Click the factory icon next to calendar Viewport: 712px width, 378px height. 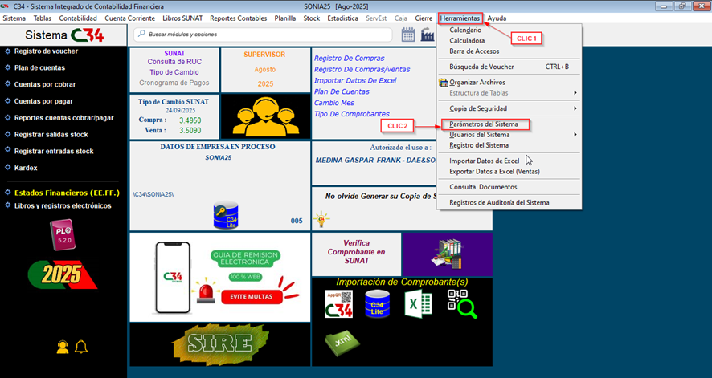(428, 35)
